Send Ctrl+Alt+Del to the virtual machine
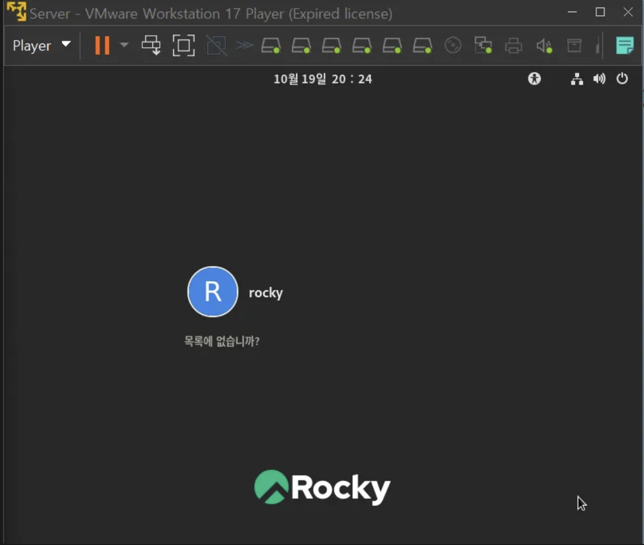This screenshot has width=644, height=545. [x=151, y=45]
